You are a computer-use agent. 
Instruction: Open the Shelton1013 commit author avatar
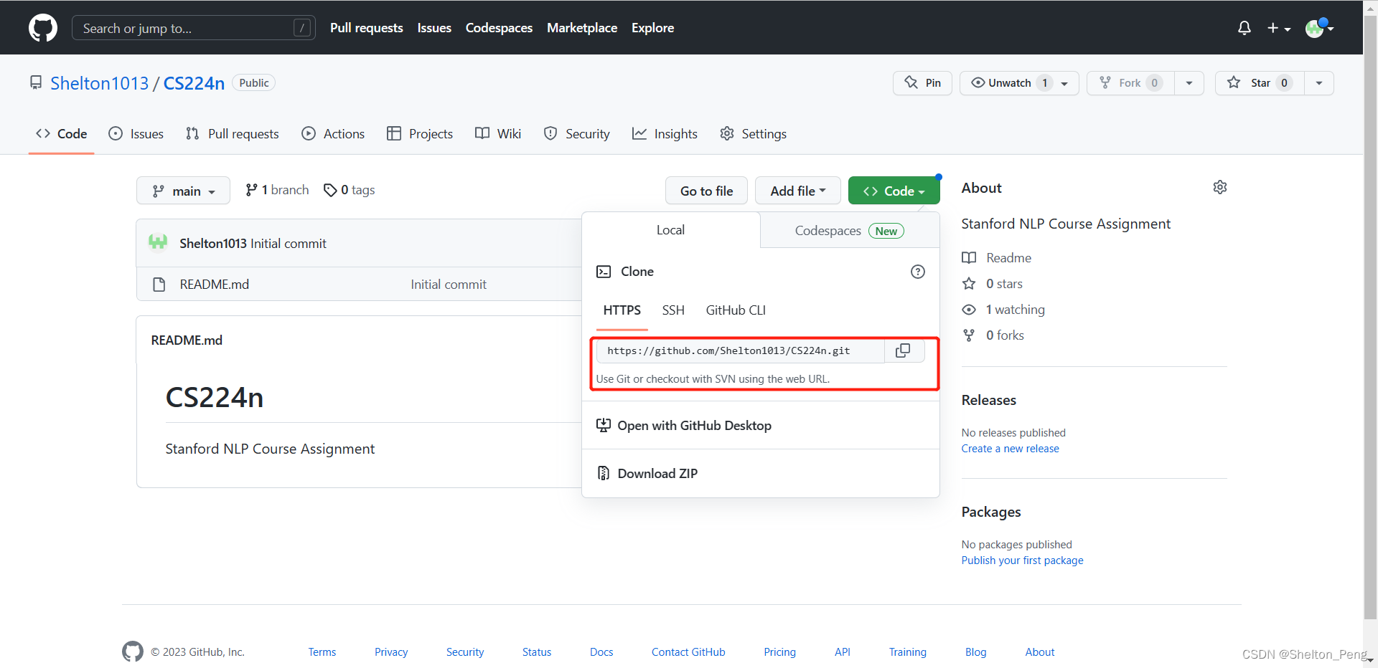tap(158, 243)
